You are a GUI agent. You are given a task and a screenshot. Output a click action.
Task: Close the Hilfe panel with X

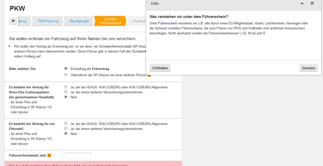point(312,3)
